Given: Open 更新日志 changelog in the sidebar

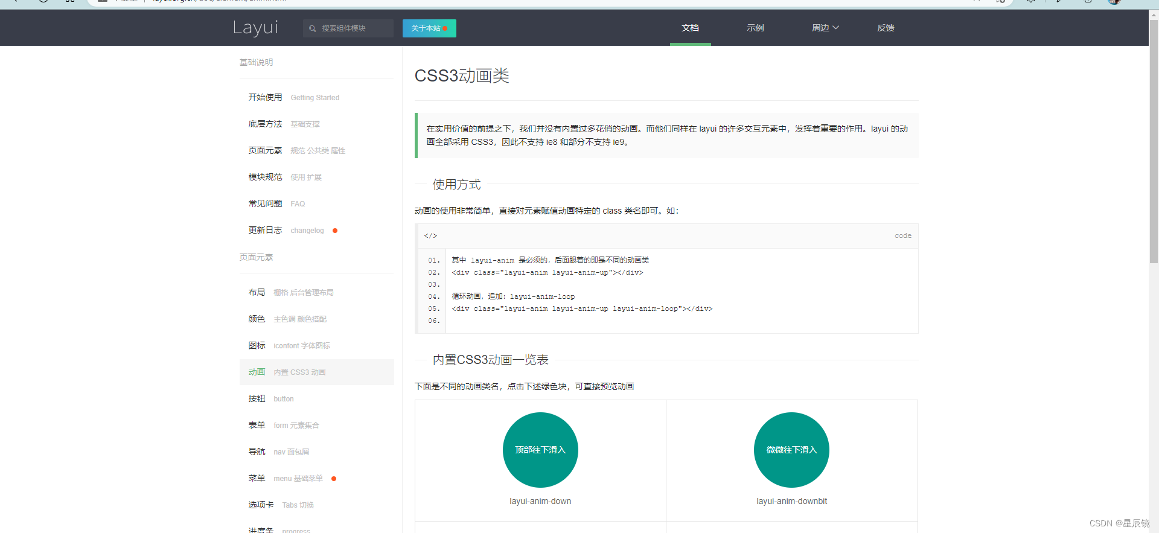Looking at the screenshot, I should 316,230.
